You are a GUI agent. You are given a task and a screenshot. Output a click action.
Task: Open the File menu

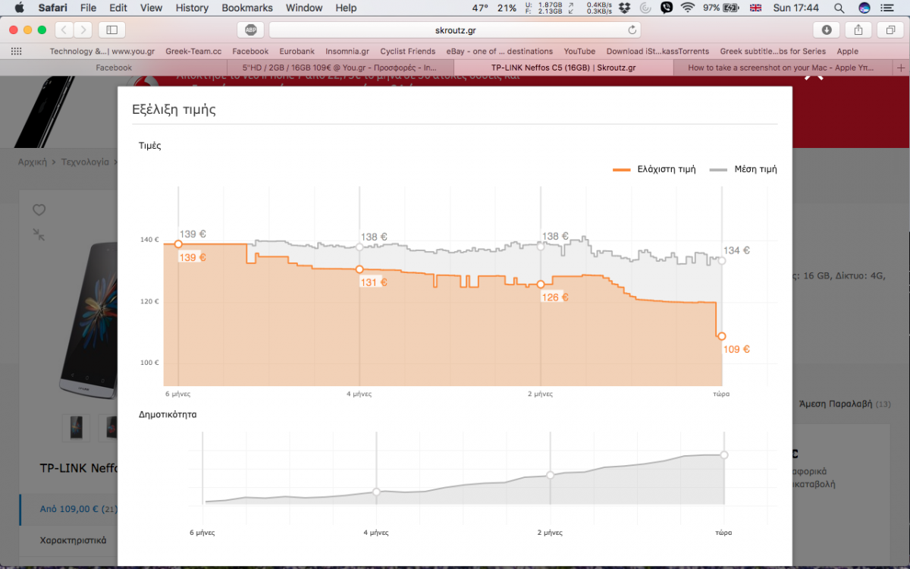pos(88,8)
